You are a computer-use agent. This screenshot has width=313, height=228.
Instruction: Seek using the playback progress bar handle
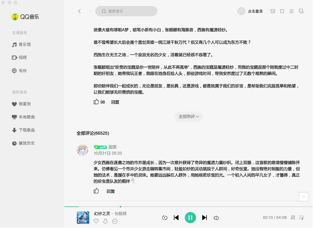pyautogui.click(x=121, y=206)
